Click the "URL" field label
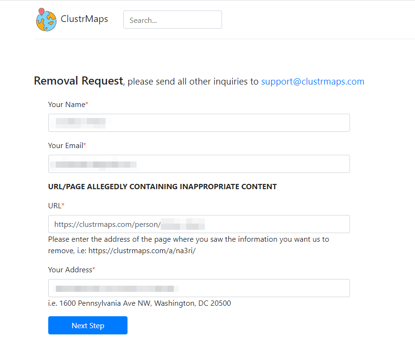The height and width of the screenshot is (343, 415). 54,206
